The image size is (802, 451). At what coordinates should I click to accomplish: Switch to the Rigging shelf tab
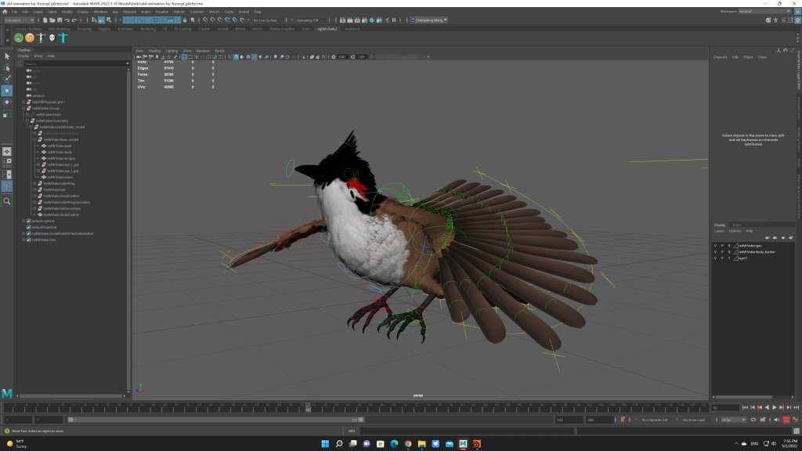[104, 28]
